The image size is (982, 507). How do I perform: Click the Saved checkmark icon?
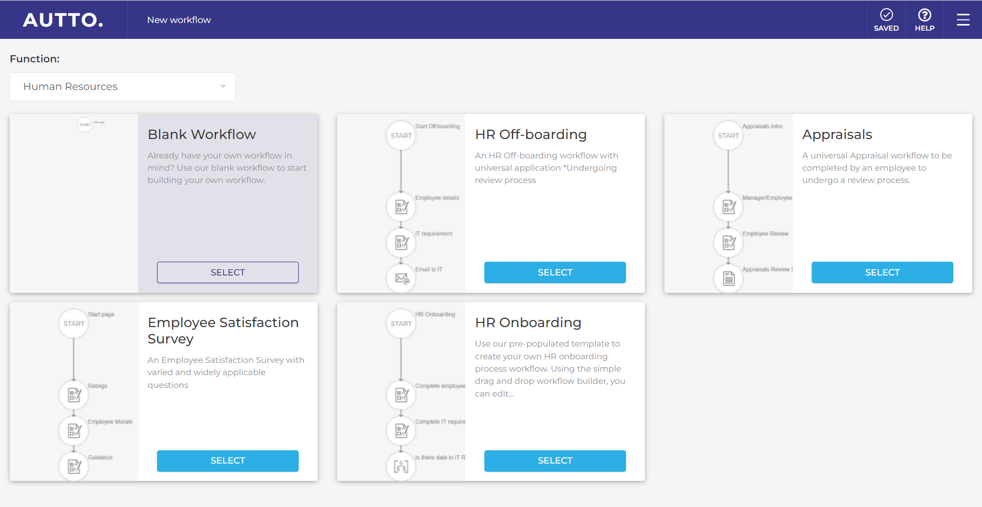click(886, 15)
